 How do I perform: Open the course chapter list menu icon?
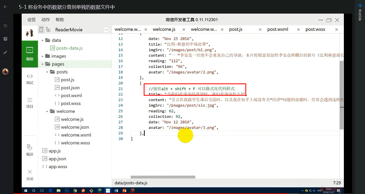click(x=5, y=26)
